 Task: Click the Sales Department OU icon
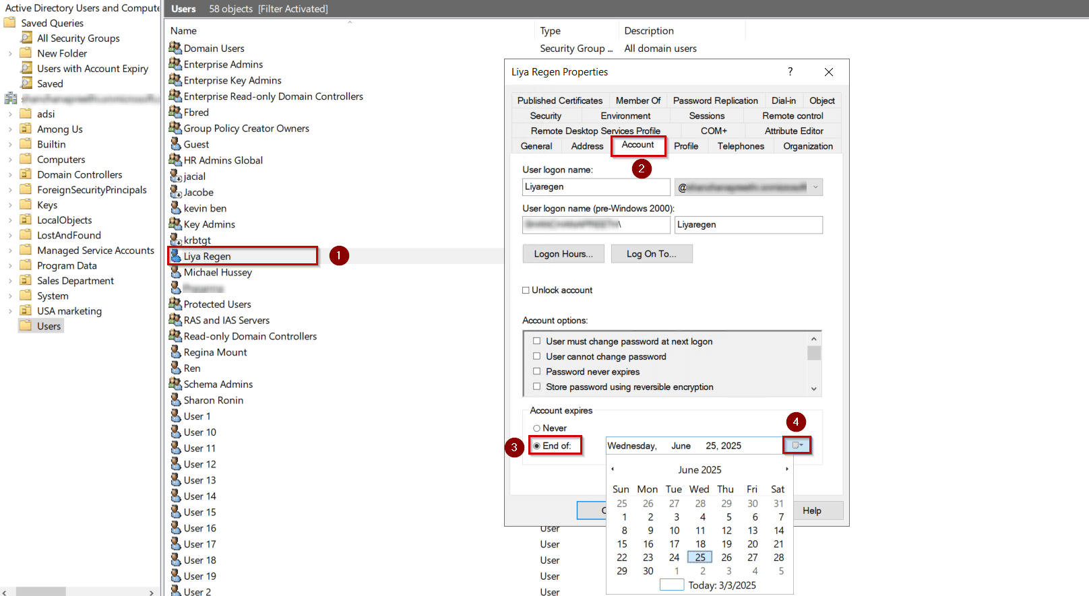click(x=26, y=280)
